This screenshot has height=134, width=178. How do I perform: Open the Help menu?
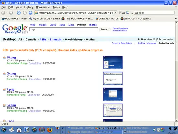coord(65,7)
